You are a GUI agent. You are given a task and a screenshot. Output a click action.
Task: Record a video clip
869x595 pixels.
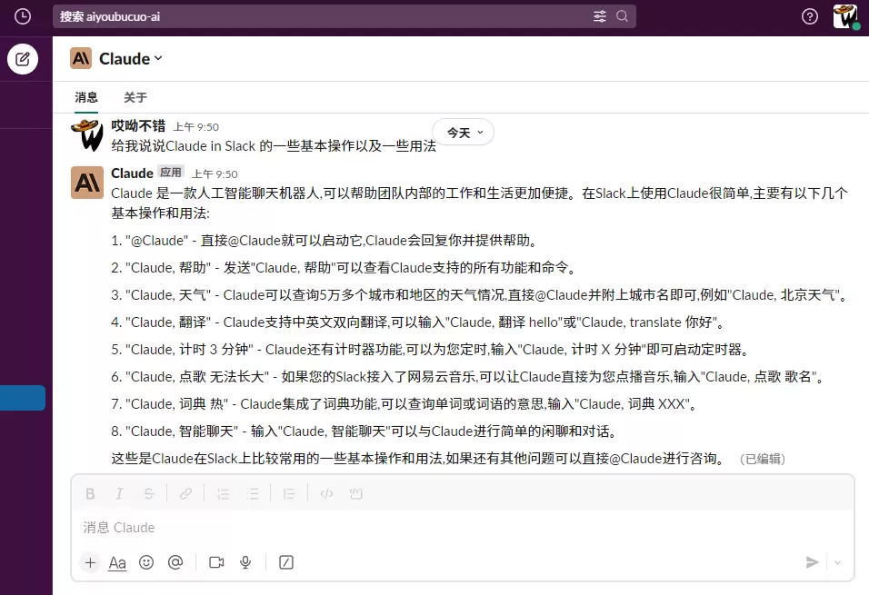pos(216,563)
